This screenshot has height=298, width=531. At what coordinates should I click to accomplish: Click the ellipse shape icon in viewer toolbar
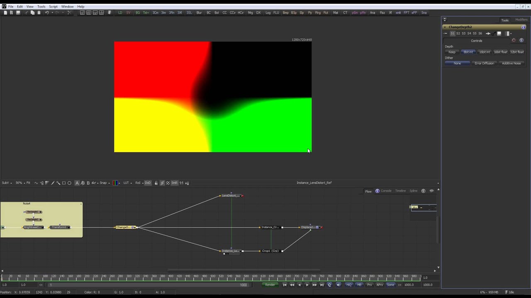[69, 183]
